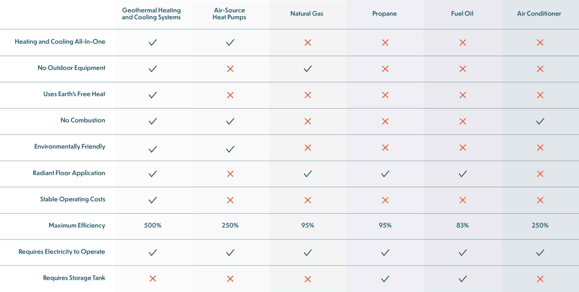579x292 pixels.
Task: Click Natural Gas red X for All-In-One
Action: tap(308, 42)
